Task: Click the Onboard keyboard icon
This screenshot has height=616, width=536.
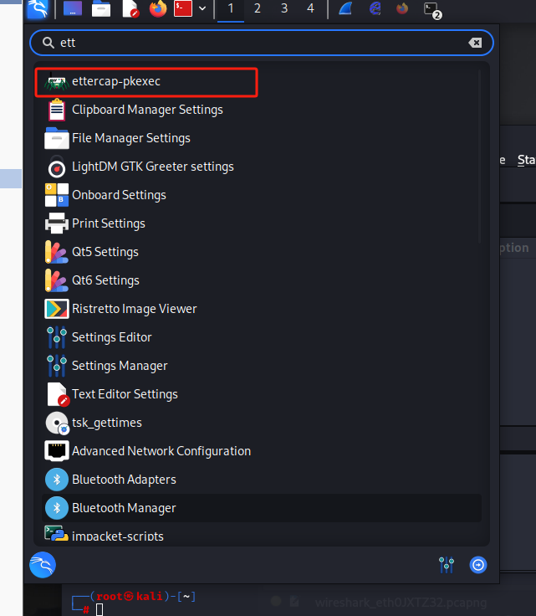Action: point(57,195)
